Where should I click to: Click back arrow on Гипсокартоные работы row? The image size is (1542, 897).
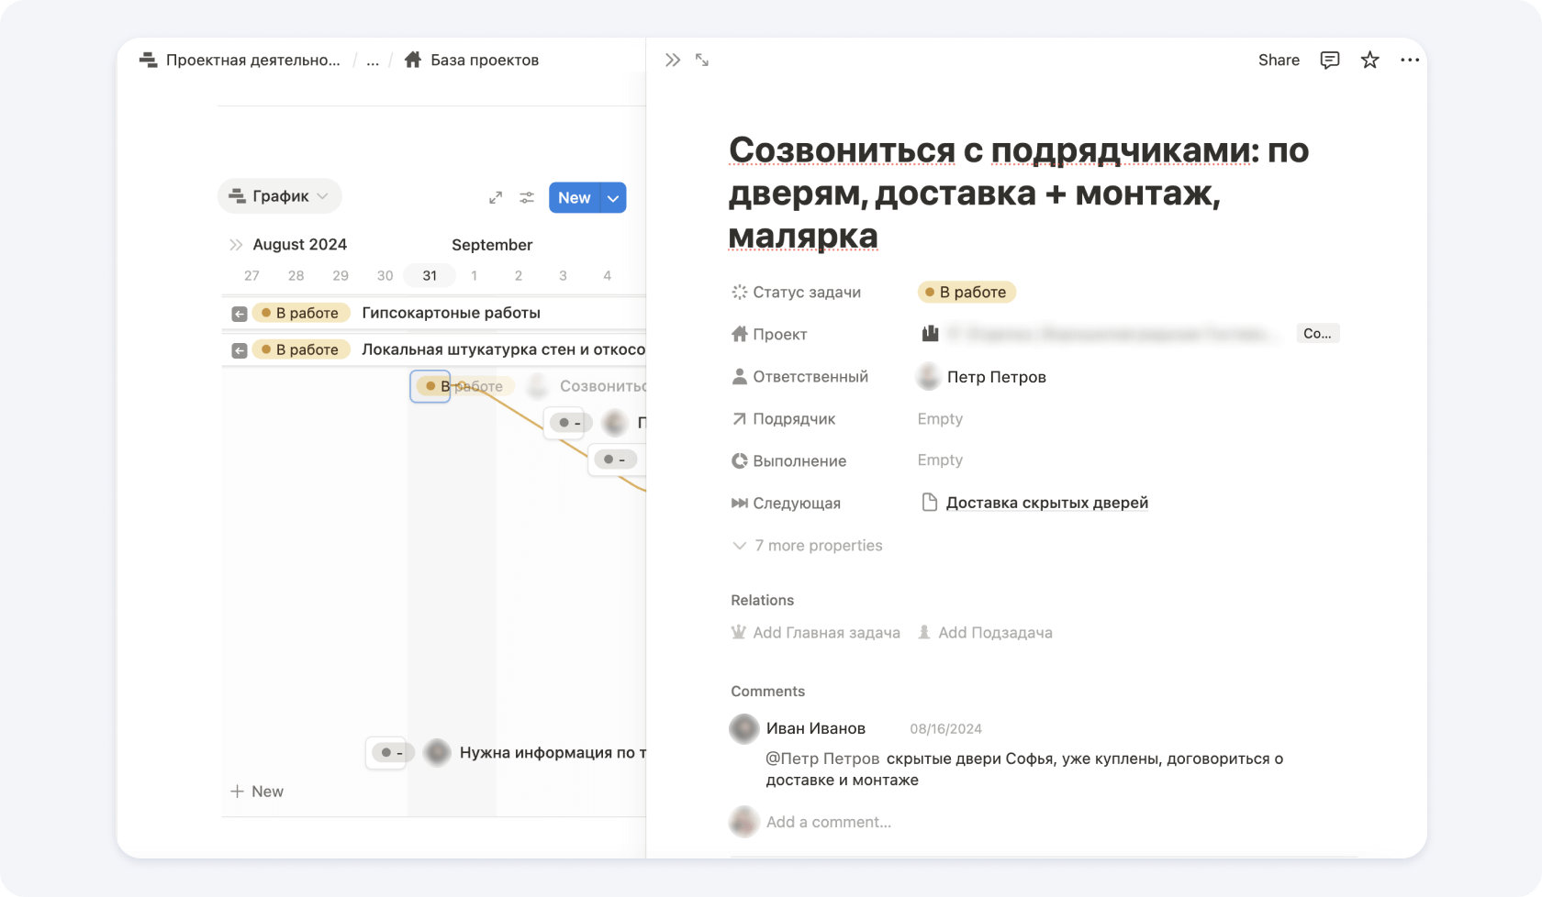point(240,314)
